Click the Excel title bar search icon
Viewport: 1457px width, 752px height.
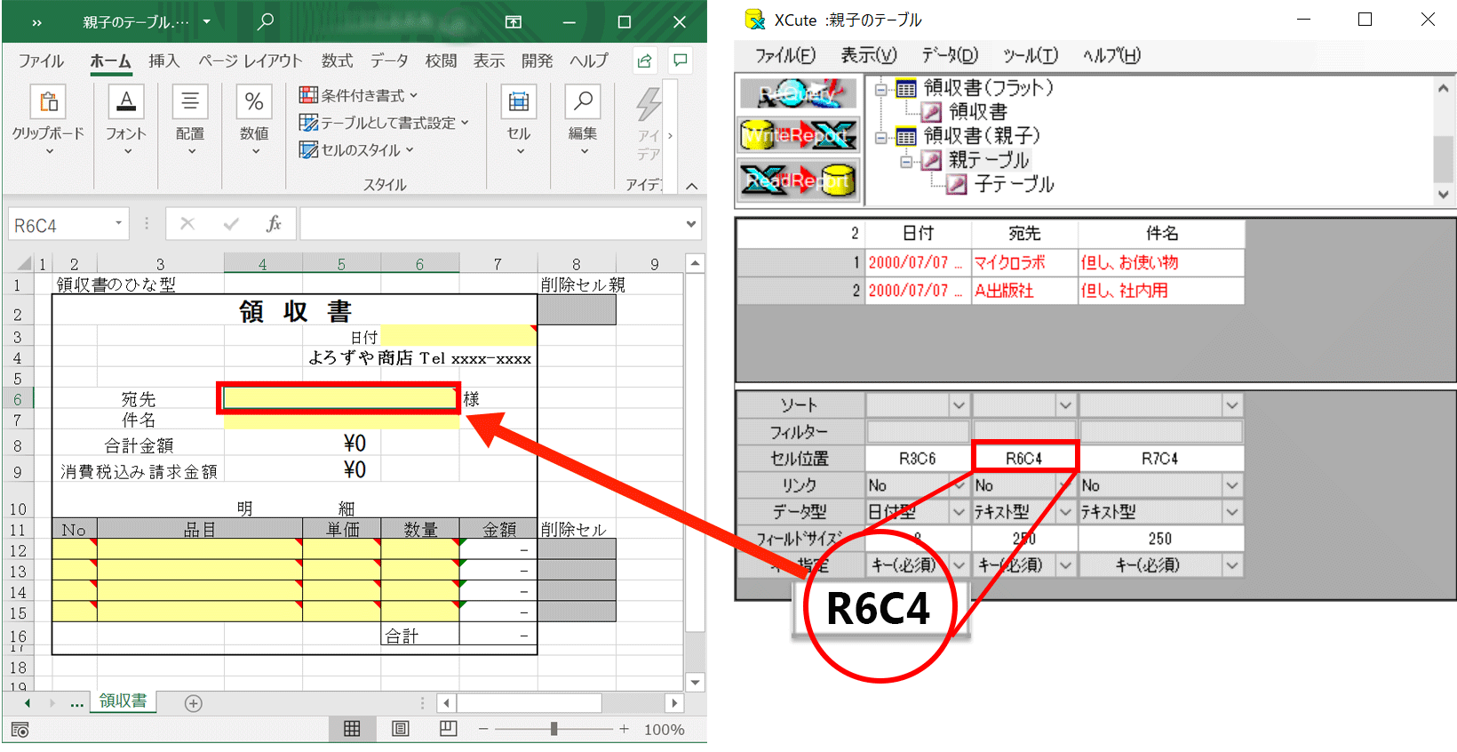265,21
